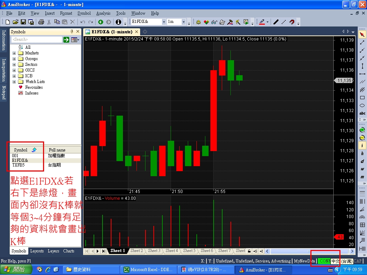The width and height of the screenshot is (367, 275).
Task: Open the File menu
Action: click(9, 13)
